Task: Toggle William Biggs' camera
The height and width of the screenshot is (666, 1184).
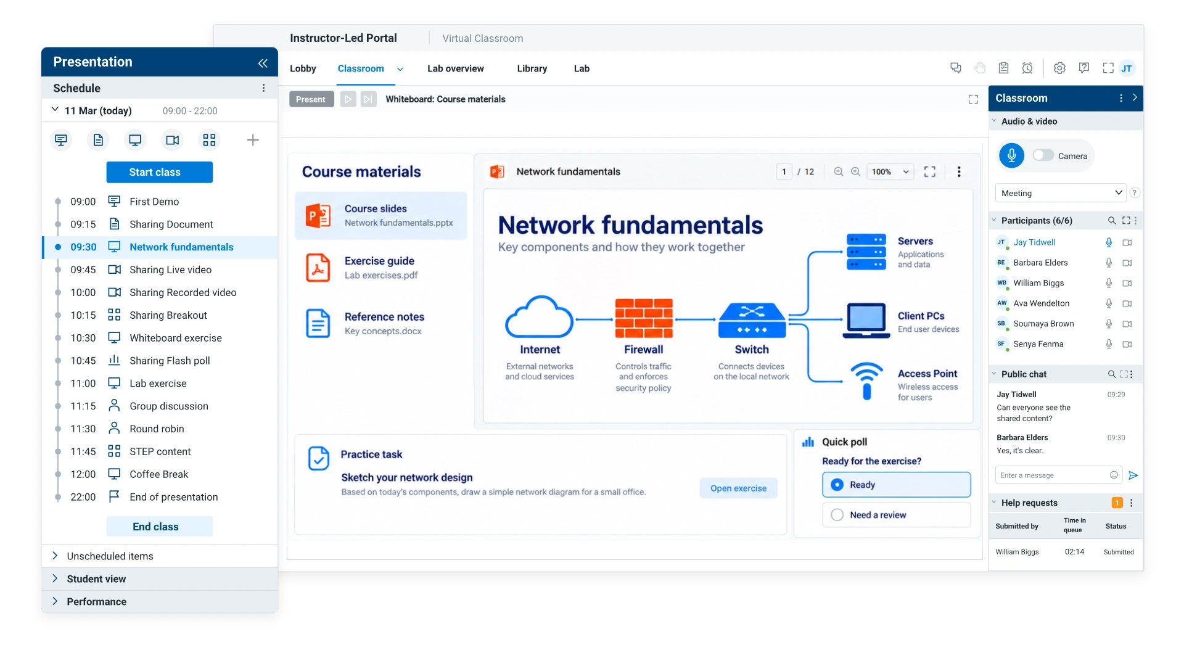Action: coord(1127,283)
